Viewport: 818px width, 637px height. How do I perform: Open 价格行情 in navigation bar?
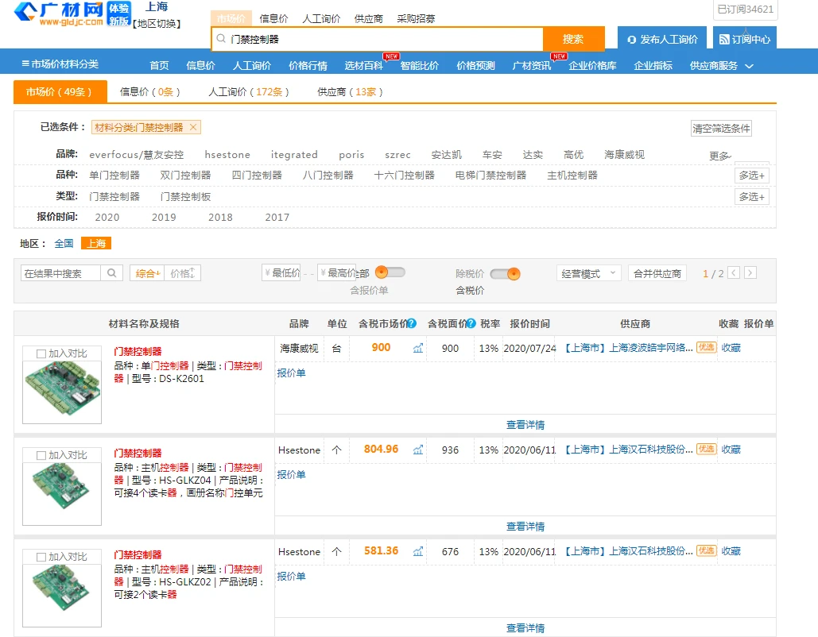[308, 66]
